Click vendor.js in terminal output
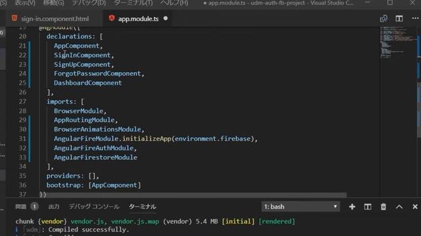 tap(87, 222)
